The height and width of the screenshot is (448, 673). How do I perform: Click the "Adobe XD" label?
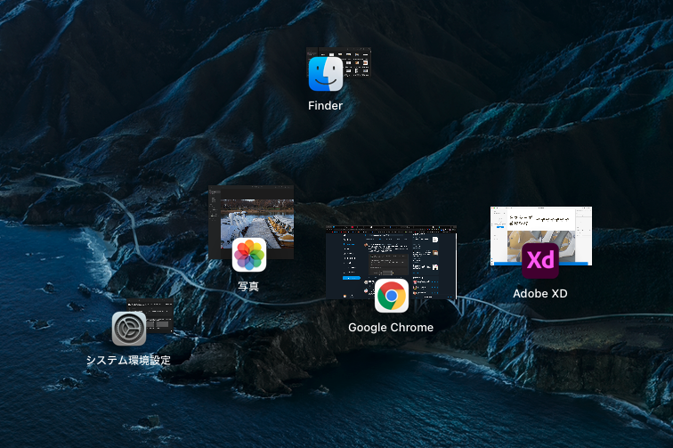click(540, 293)
